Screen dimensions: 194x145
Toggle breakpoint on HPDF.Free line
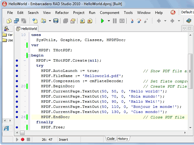pyautogui.click(x=17, y=127)
